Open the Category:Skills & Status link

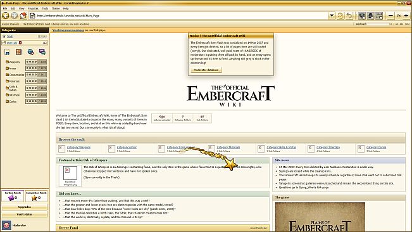pos(282,147)
